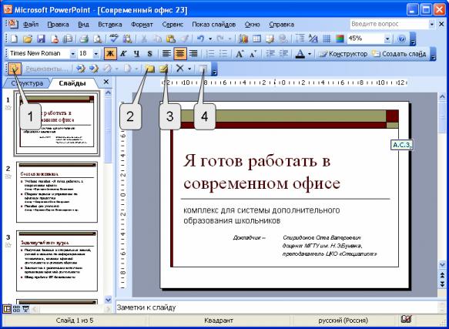Click the Decrease Indent icon
The image size is (449, 329).
pos(270,54)
